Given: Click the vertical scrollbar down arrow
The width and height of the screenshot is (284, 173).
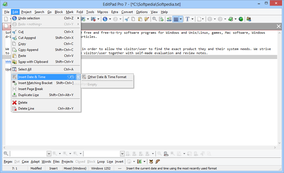Looking at the screenshot, I should [x=279, y=143].
